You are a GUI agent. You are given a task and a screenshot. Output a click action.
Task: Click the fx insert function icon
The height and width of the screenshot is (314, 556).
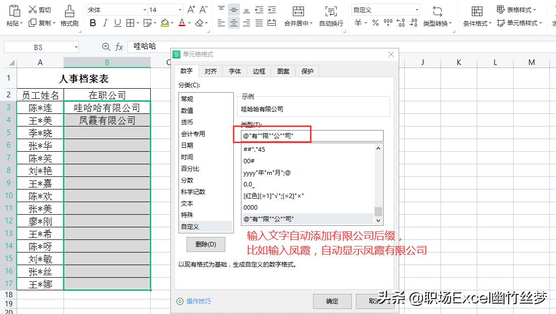119,46
